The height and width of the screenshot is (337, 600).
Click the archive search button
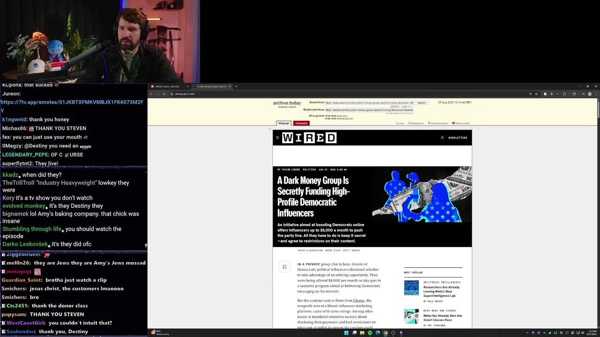coord(421,103)
